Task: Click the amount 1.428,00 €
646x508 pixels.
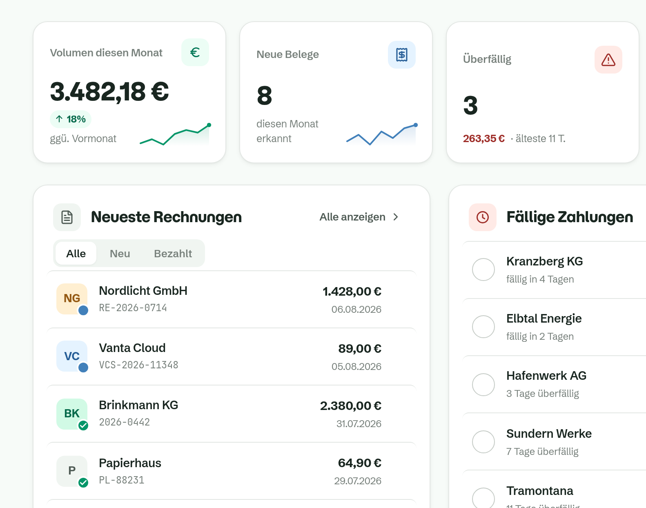Action: [x=352, y=292]
